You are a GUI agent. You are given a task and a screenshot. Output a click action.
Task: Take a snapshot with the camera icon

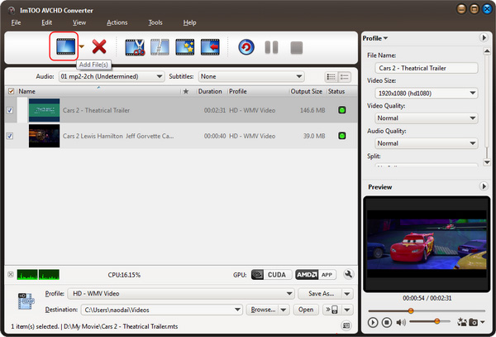473,322
